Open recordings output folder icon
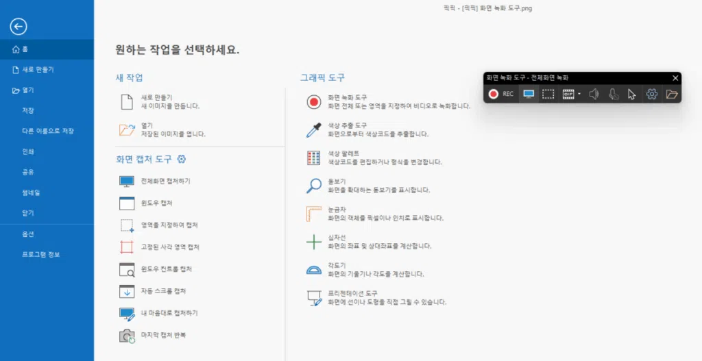 pos(672,94)
